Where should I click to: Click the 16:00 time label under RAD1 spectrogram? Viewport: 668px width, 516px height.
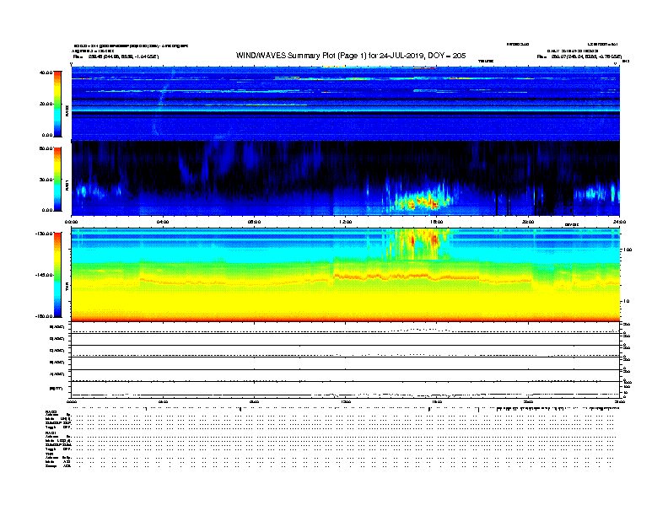[437, 222]
